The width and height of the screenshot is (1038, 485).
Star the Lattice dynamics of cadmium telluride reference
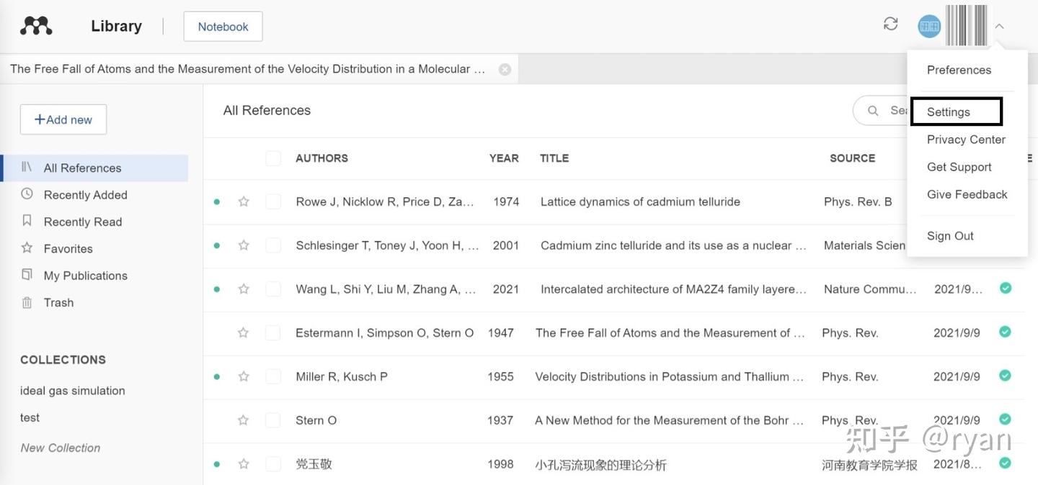[244, 201]
